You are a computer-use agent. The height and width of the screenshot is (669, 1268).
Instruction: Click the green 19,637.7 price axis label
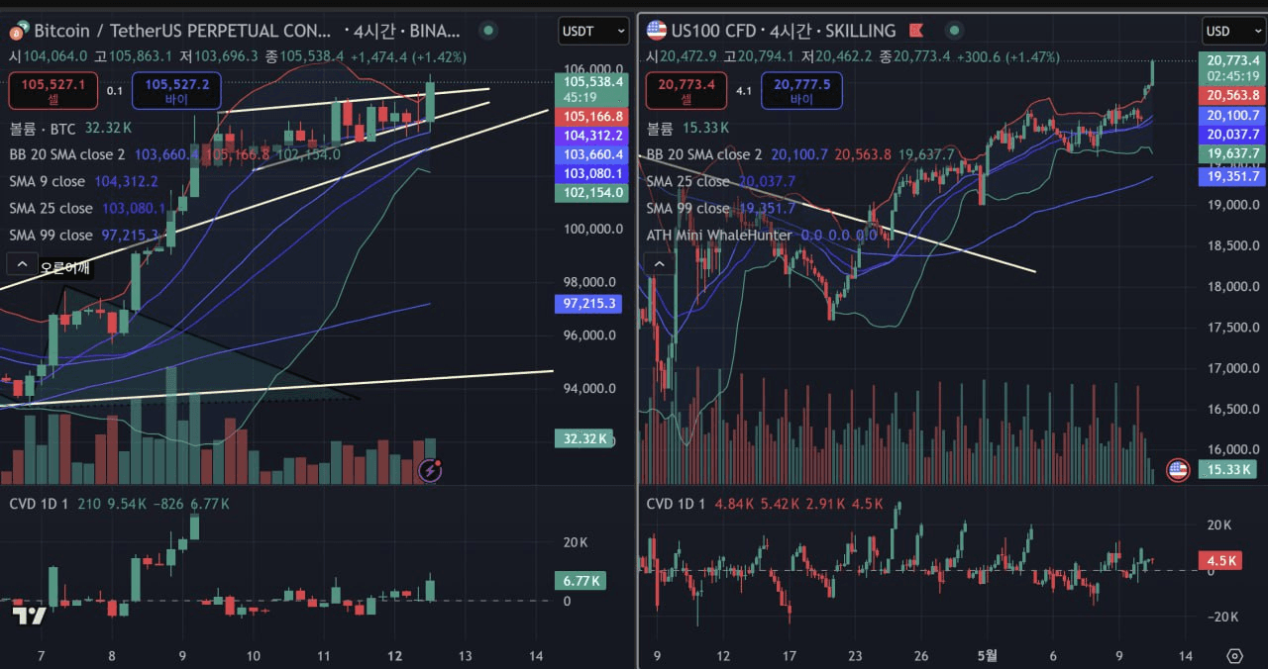1232,154
